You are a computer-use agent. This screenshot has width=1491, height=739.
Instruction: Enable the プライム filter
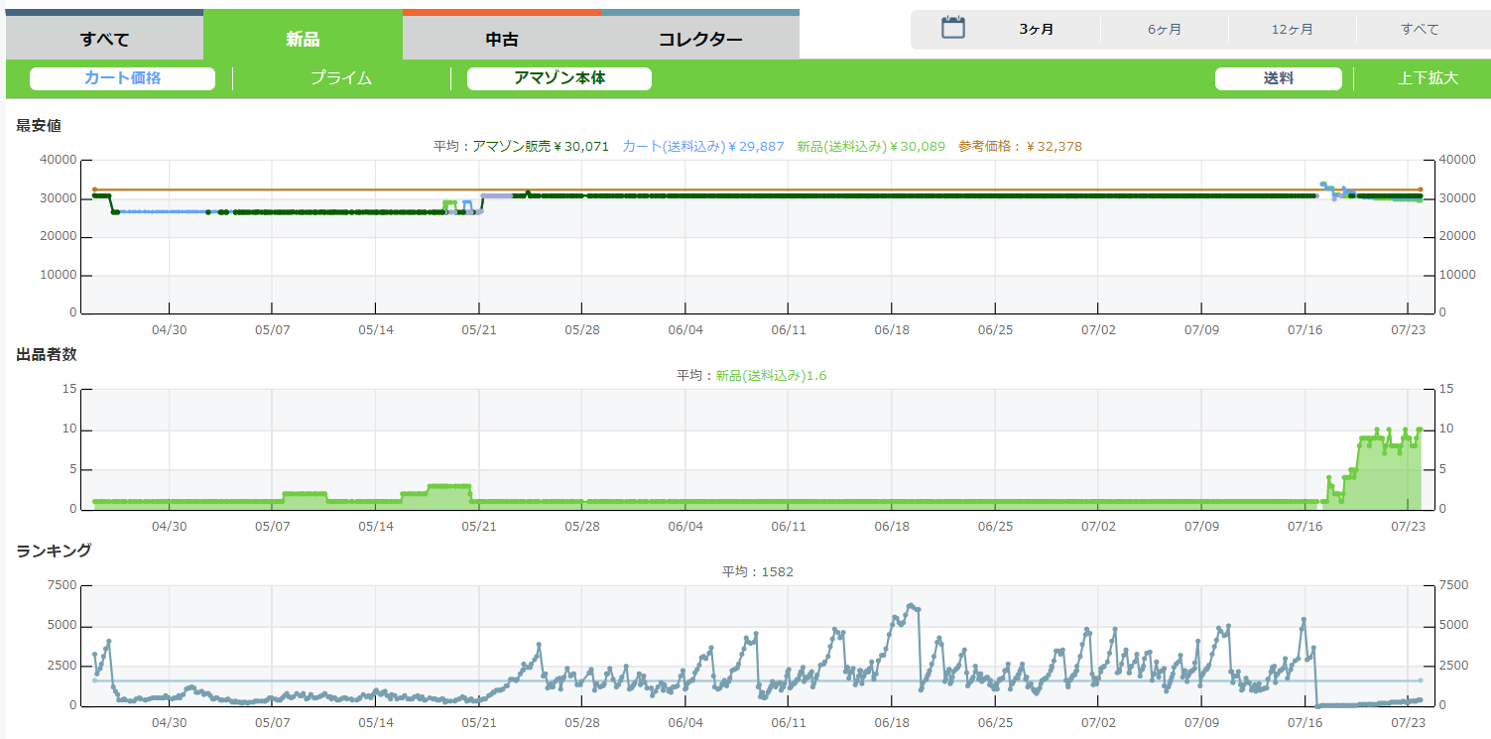pyautogui.click(x=340, y=78)
